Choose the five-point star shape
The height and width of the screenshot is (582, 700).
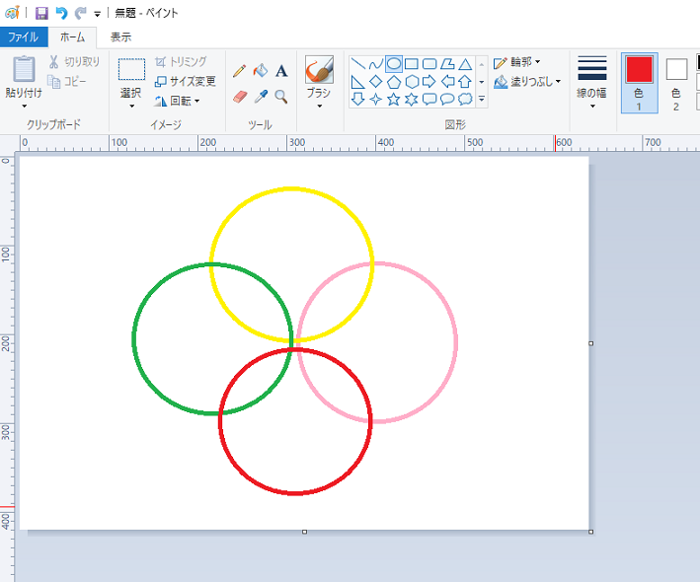(x=394, y=99)
